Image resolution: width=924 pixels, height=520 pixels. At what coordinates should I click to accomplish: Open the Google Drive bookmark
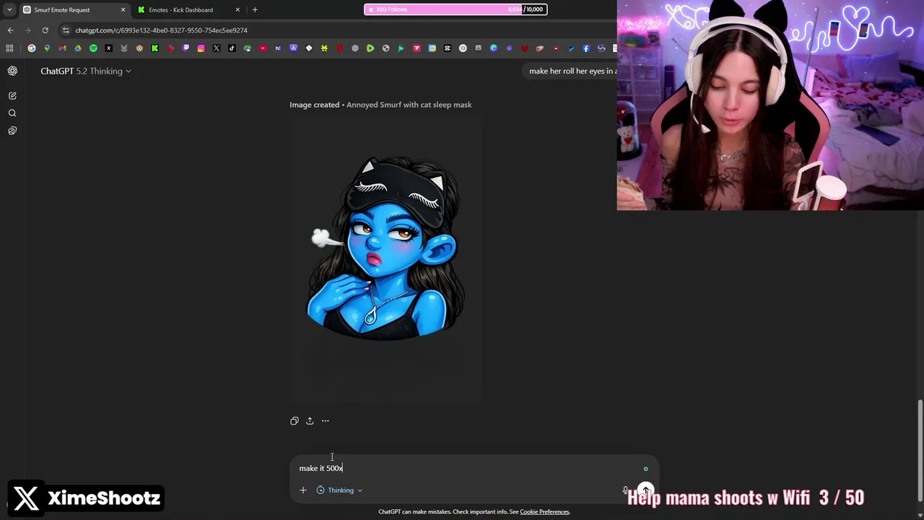tap(78, 48)
